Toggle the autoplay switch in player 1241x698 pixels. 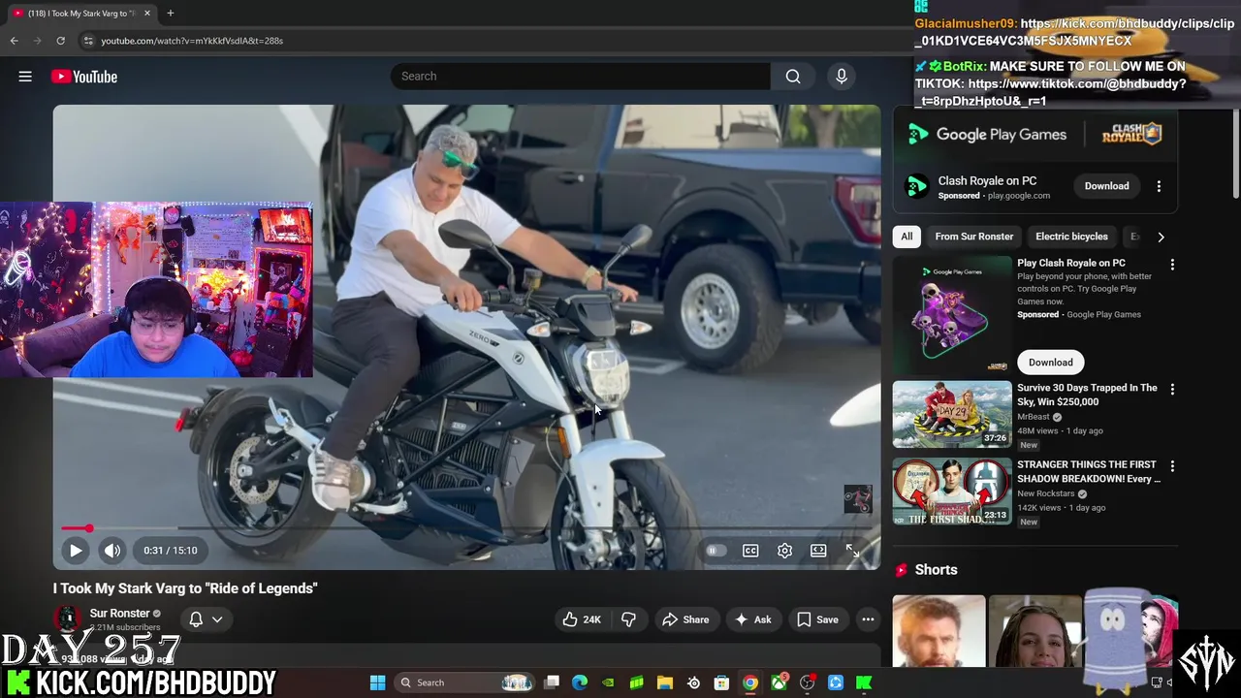(x=716, y=551)
